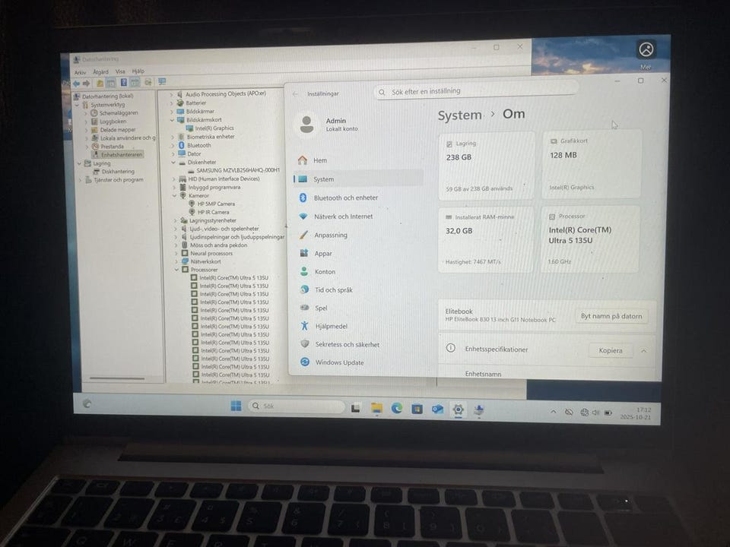Collapse Kameror device category
Viewport: 730px width, 547px height.
[175, 196]
